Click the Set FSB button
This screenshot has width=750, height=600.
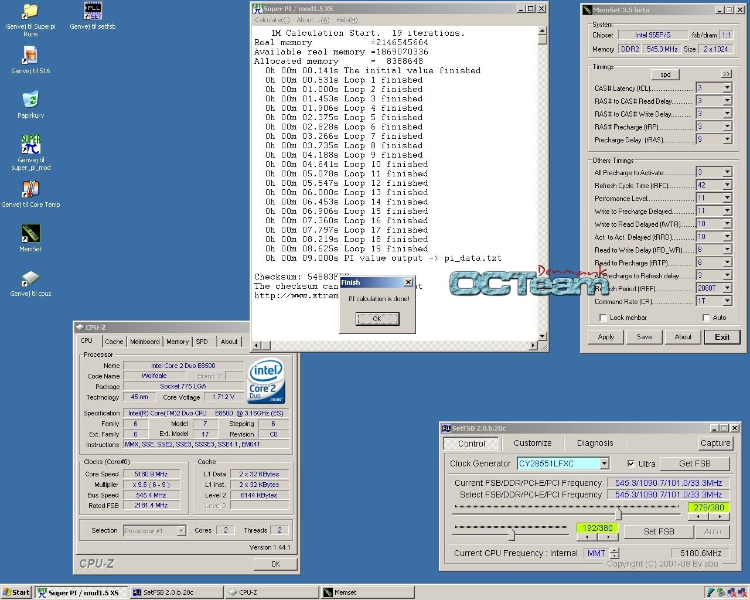tap(659, 531)
